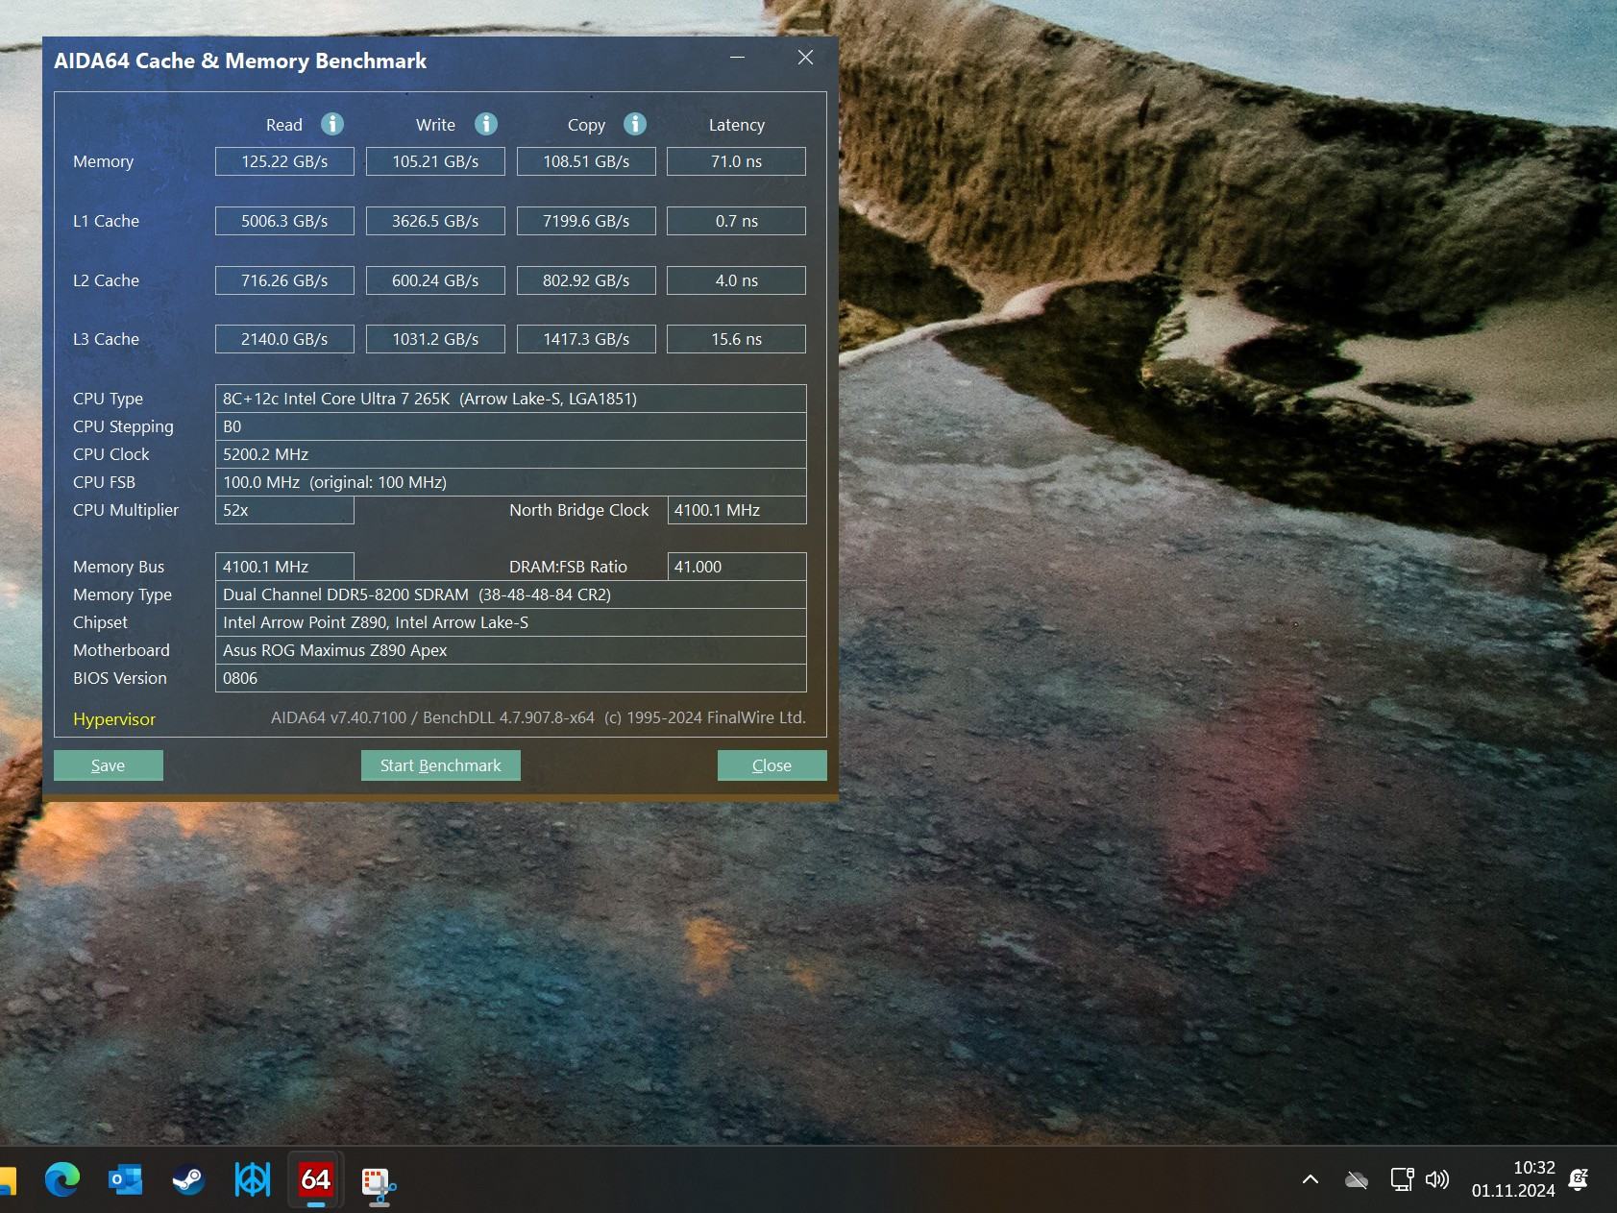1617x1213 pixels.
Task: Click the Latency column header
Action: click(737, 125)
